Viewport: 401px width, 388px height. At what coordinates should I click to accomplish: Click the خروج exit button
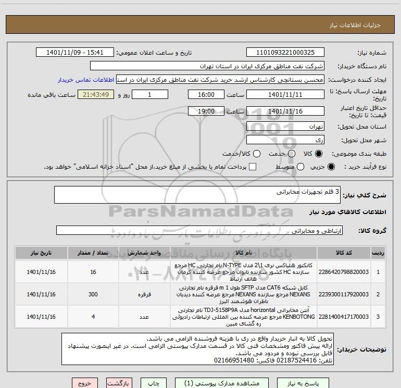85,383
